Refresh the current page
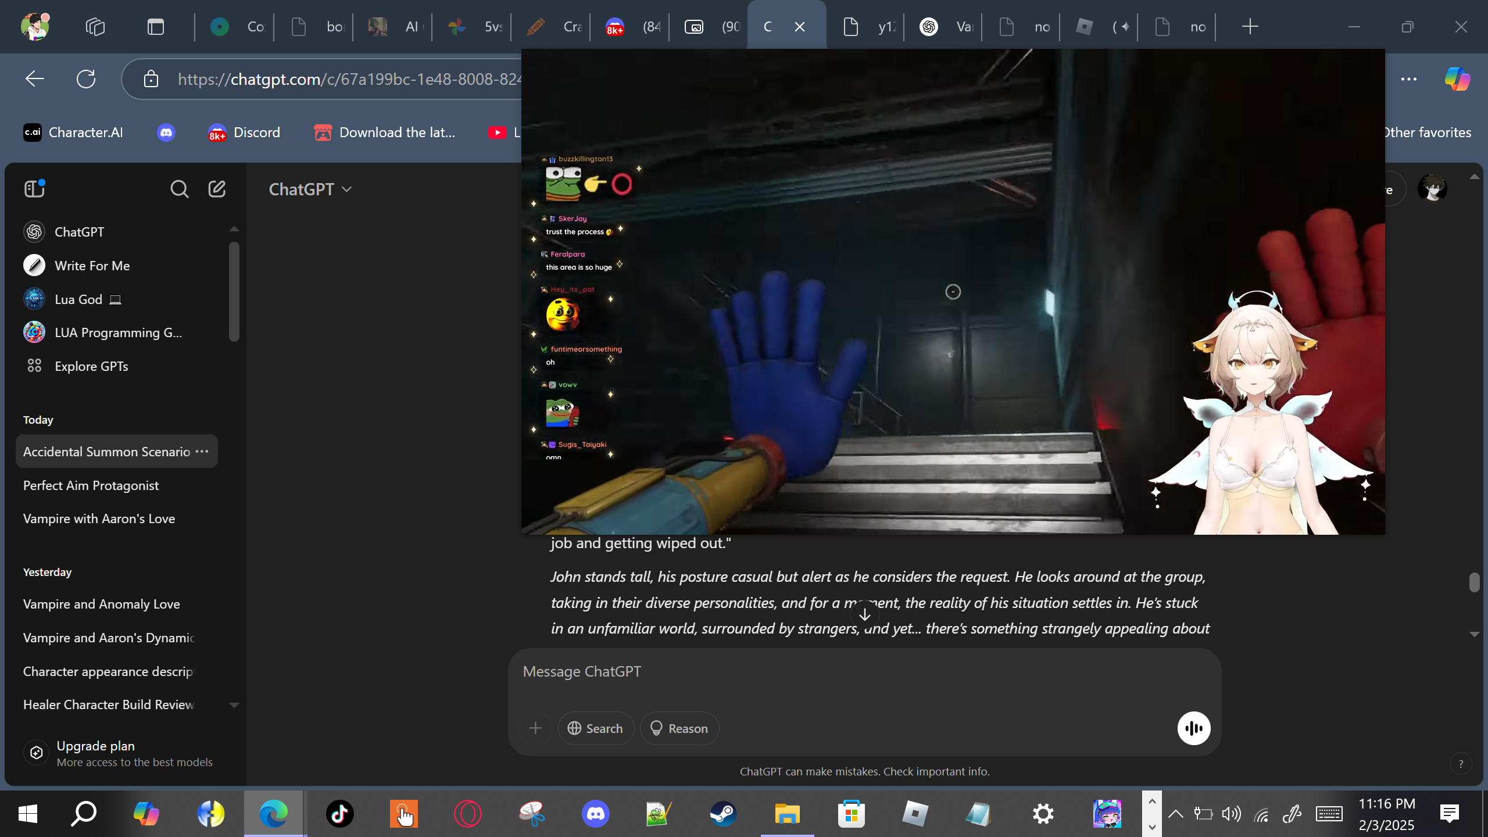This screenshot has width=1488, height=837. pyautogui.click(x=86, y=78)
